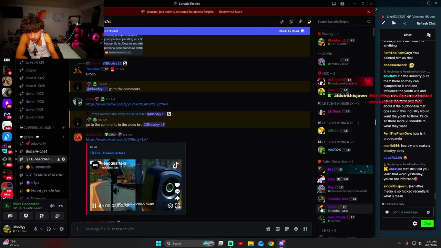Disconnect from voice call

click(61, 206)
